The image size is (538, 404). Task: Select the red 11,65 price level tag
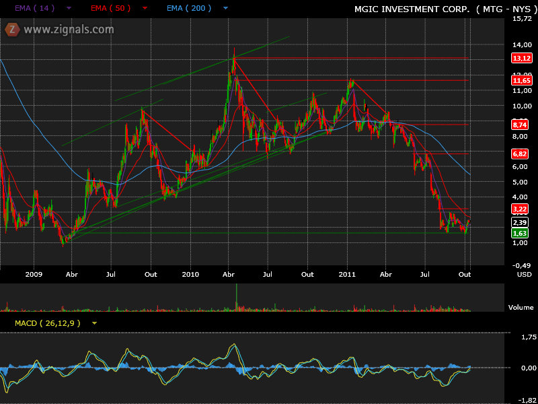click(522, 81)
